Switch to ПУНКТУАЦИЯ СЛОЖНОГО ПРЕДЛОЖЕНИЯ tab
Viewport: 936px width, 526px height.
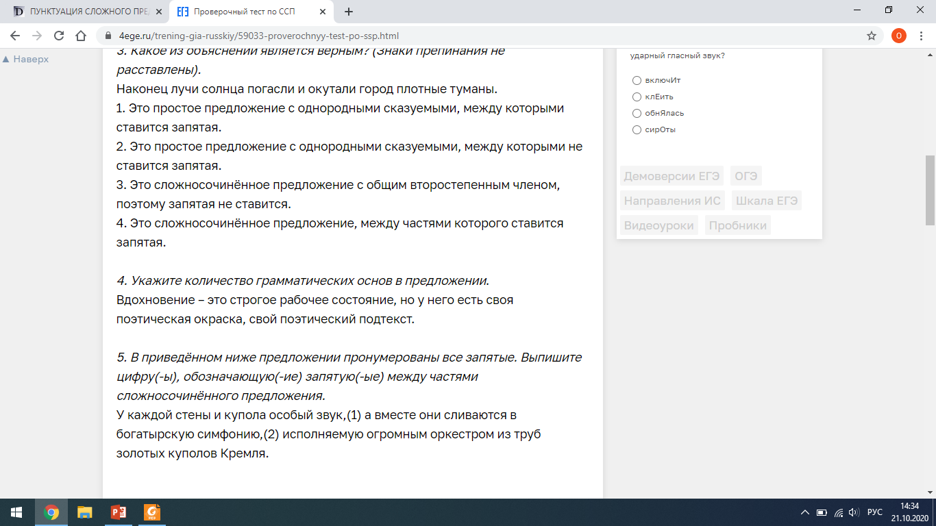point(82,12)
